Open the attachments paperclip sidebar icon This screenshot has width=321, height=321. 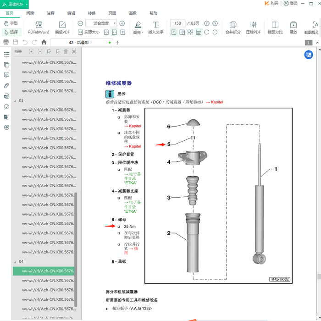[6, 86]
